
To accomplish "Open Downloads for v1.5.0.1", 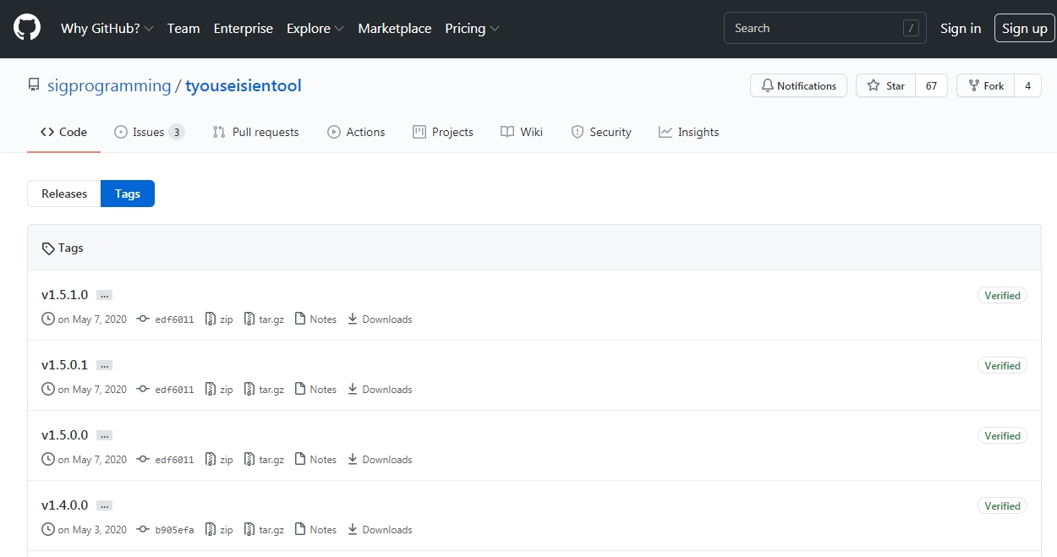I will (x=380, y=390).
